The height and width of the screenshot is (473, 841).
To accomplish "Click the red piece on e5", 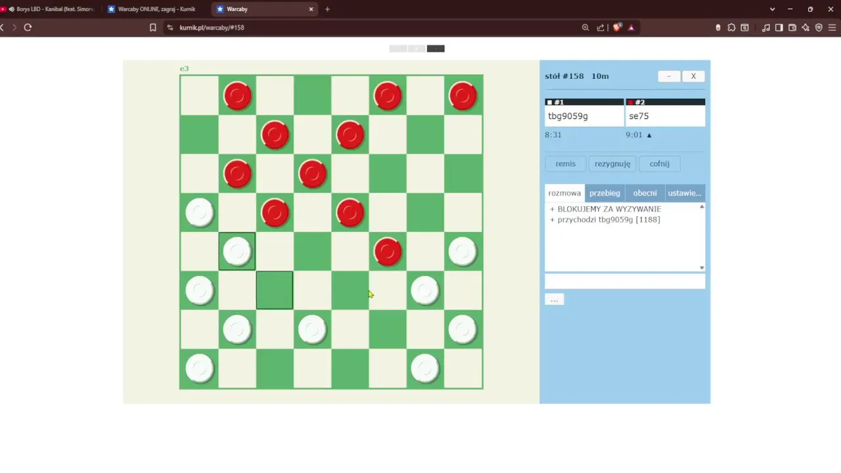I will pyautogui.click(x=350, y=213).
